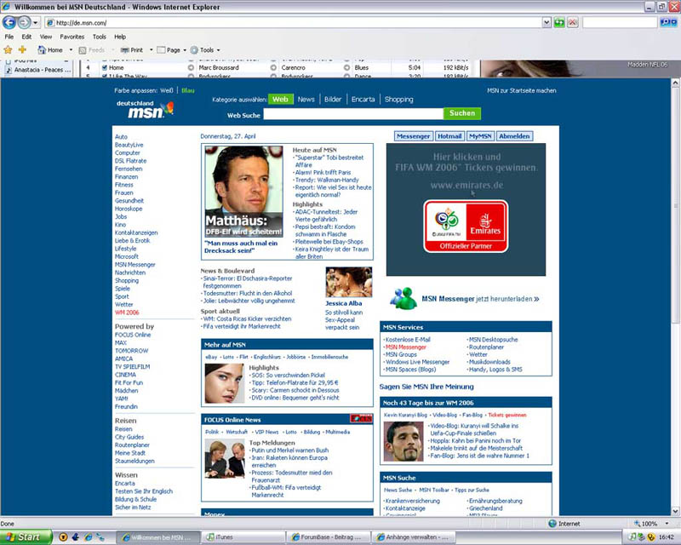Screen dimensions: 681x545
Task: Open the Jessica Alba thumbnail
Action: tap(349, 282)
